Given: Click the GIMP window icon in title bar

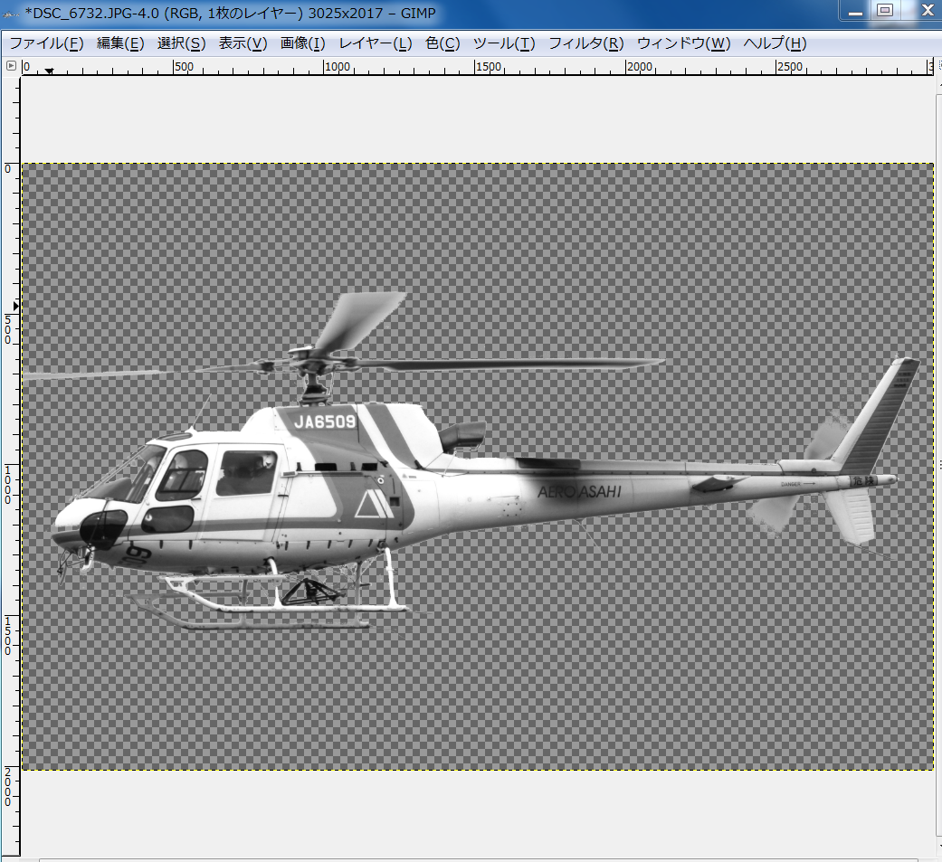Looking at the screenshot, I should [x=11, y=14].
